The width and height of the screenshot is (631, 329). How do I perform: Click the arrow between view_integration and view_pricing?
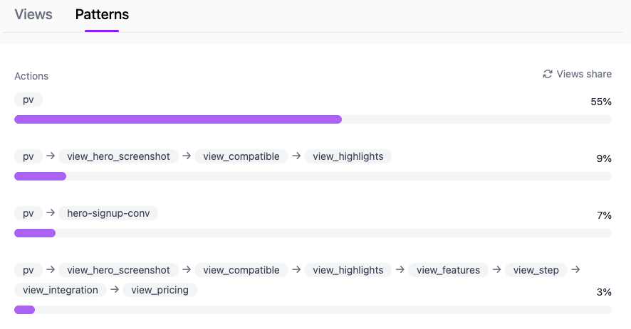pyautogui.click(x=115, y=289)
